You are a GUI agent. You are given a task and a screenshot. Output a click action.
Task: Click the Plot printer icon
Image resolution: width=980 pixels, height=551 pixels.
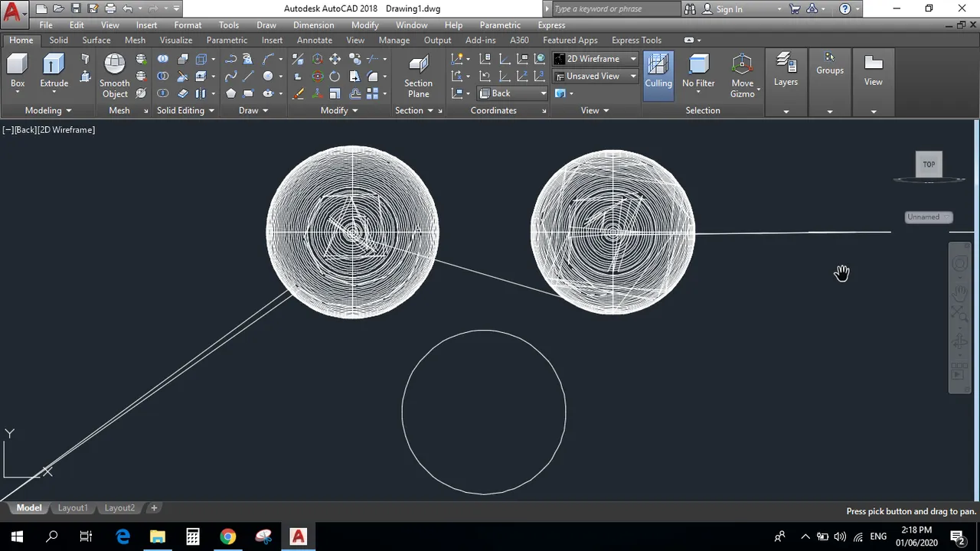click(x=110, y=8)
